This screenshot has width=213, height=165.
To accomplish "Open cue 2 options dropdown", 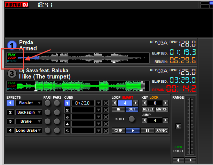I will click(x=98, y=110).
